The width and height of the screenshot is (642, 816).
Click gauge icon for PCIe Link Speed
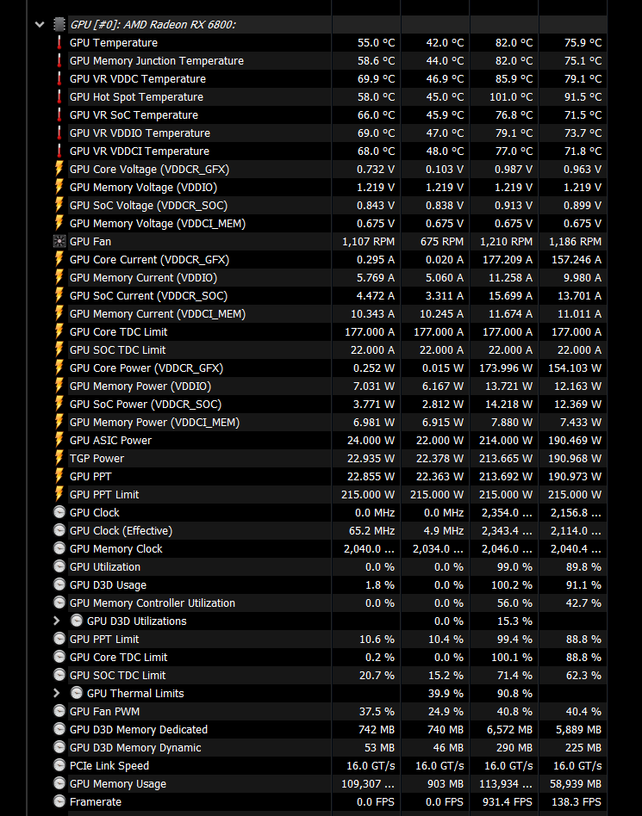coord(59,765)
